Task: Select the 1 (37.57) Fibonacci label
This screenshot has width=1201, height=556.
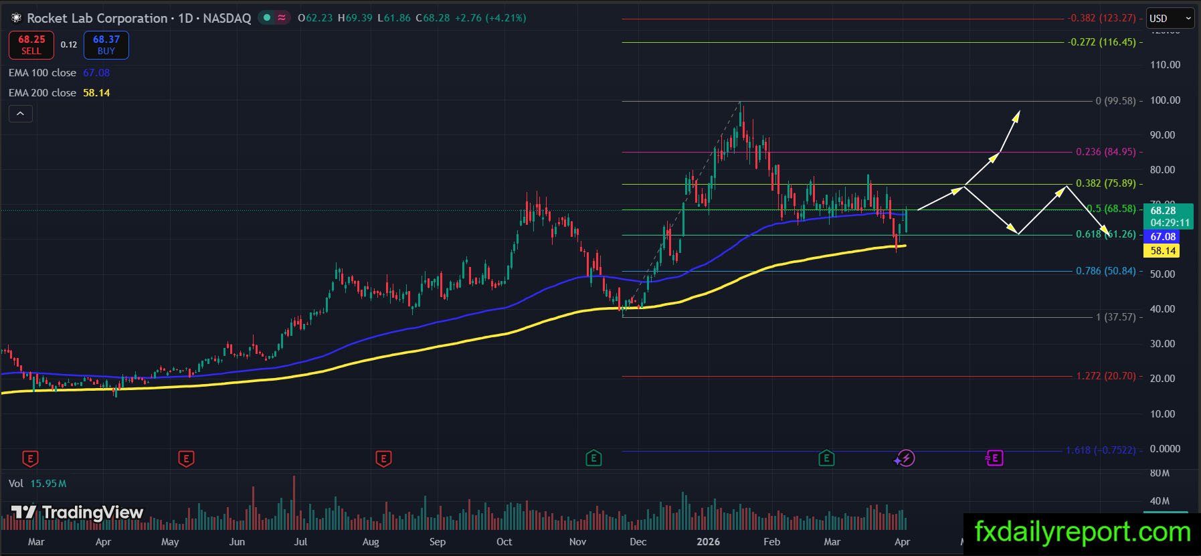Action: (x=1116, y=317)
